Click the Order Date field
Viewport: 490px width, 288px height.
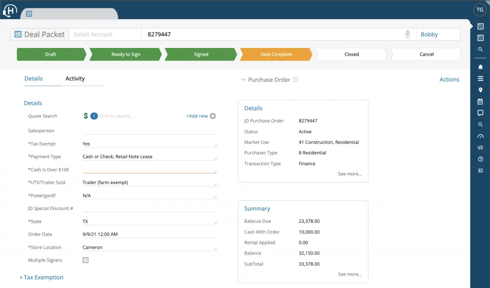pyautogui.click(x=149, y=234)
